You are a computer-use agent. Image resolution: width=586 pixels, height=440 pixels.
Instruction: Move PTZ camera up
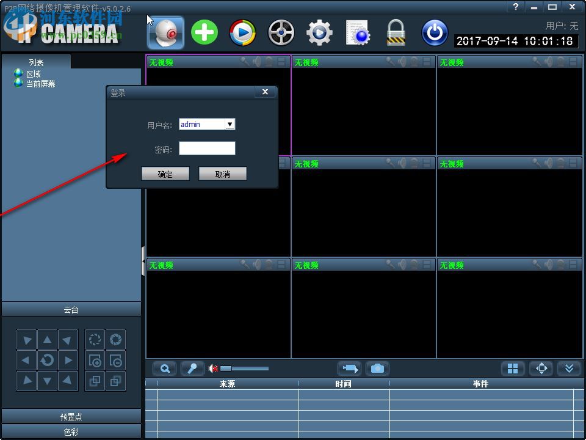(47, 340)
